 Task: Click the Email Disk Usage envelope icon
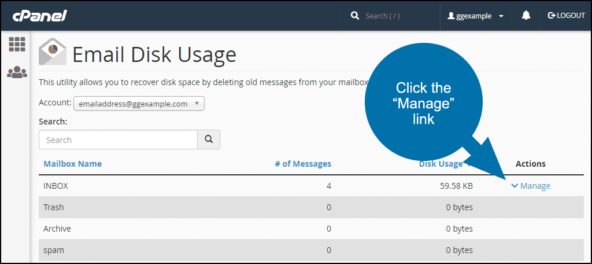point(53,52)
